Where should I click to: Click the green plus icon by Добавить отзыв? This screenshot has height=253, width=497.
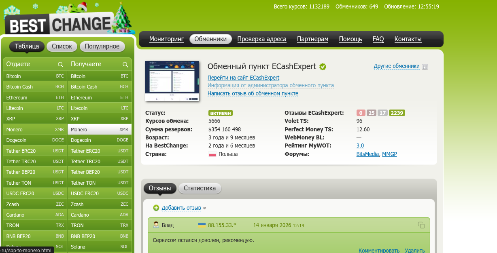[156, 208]
